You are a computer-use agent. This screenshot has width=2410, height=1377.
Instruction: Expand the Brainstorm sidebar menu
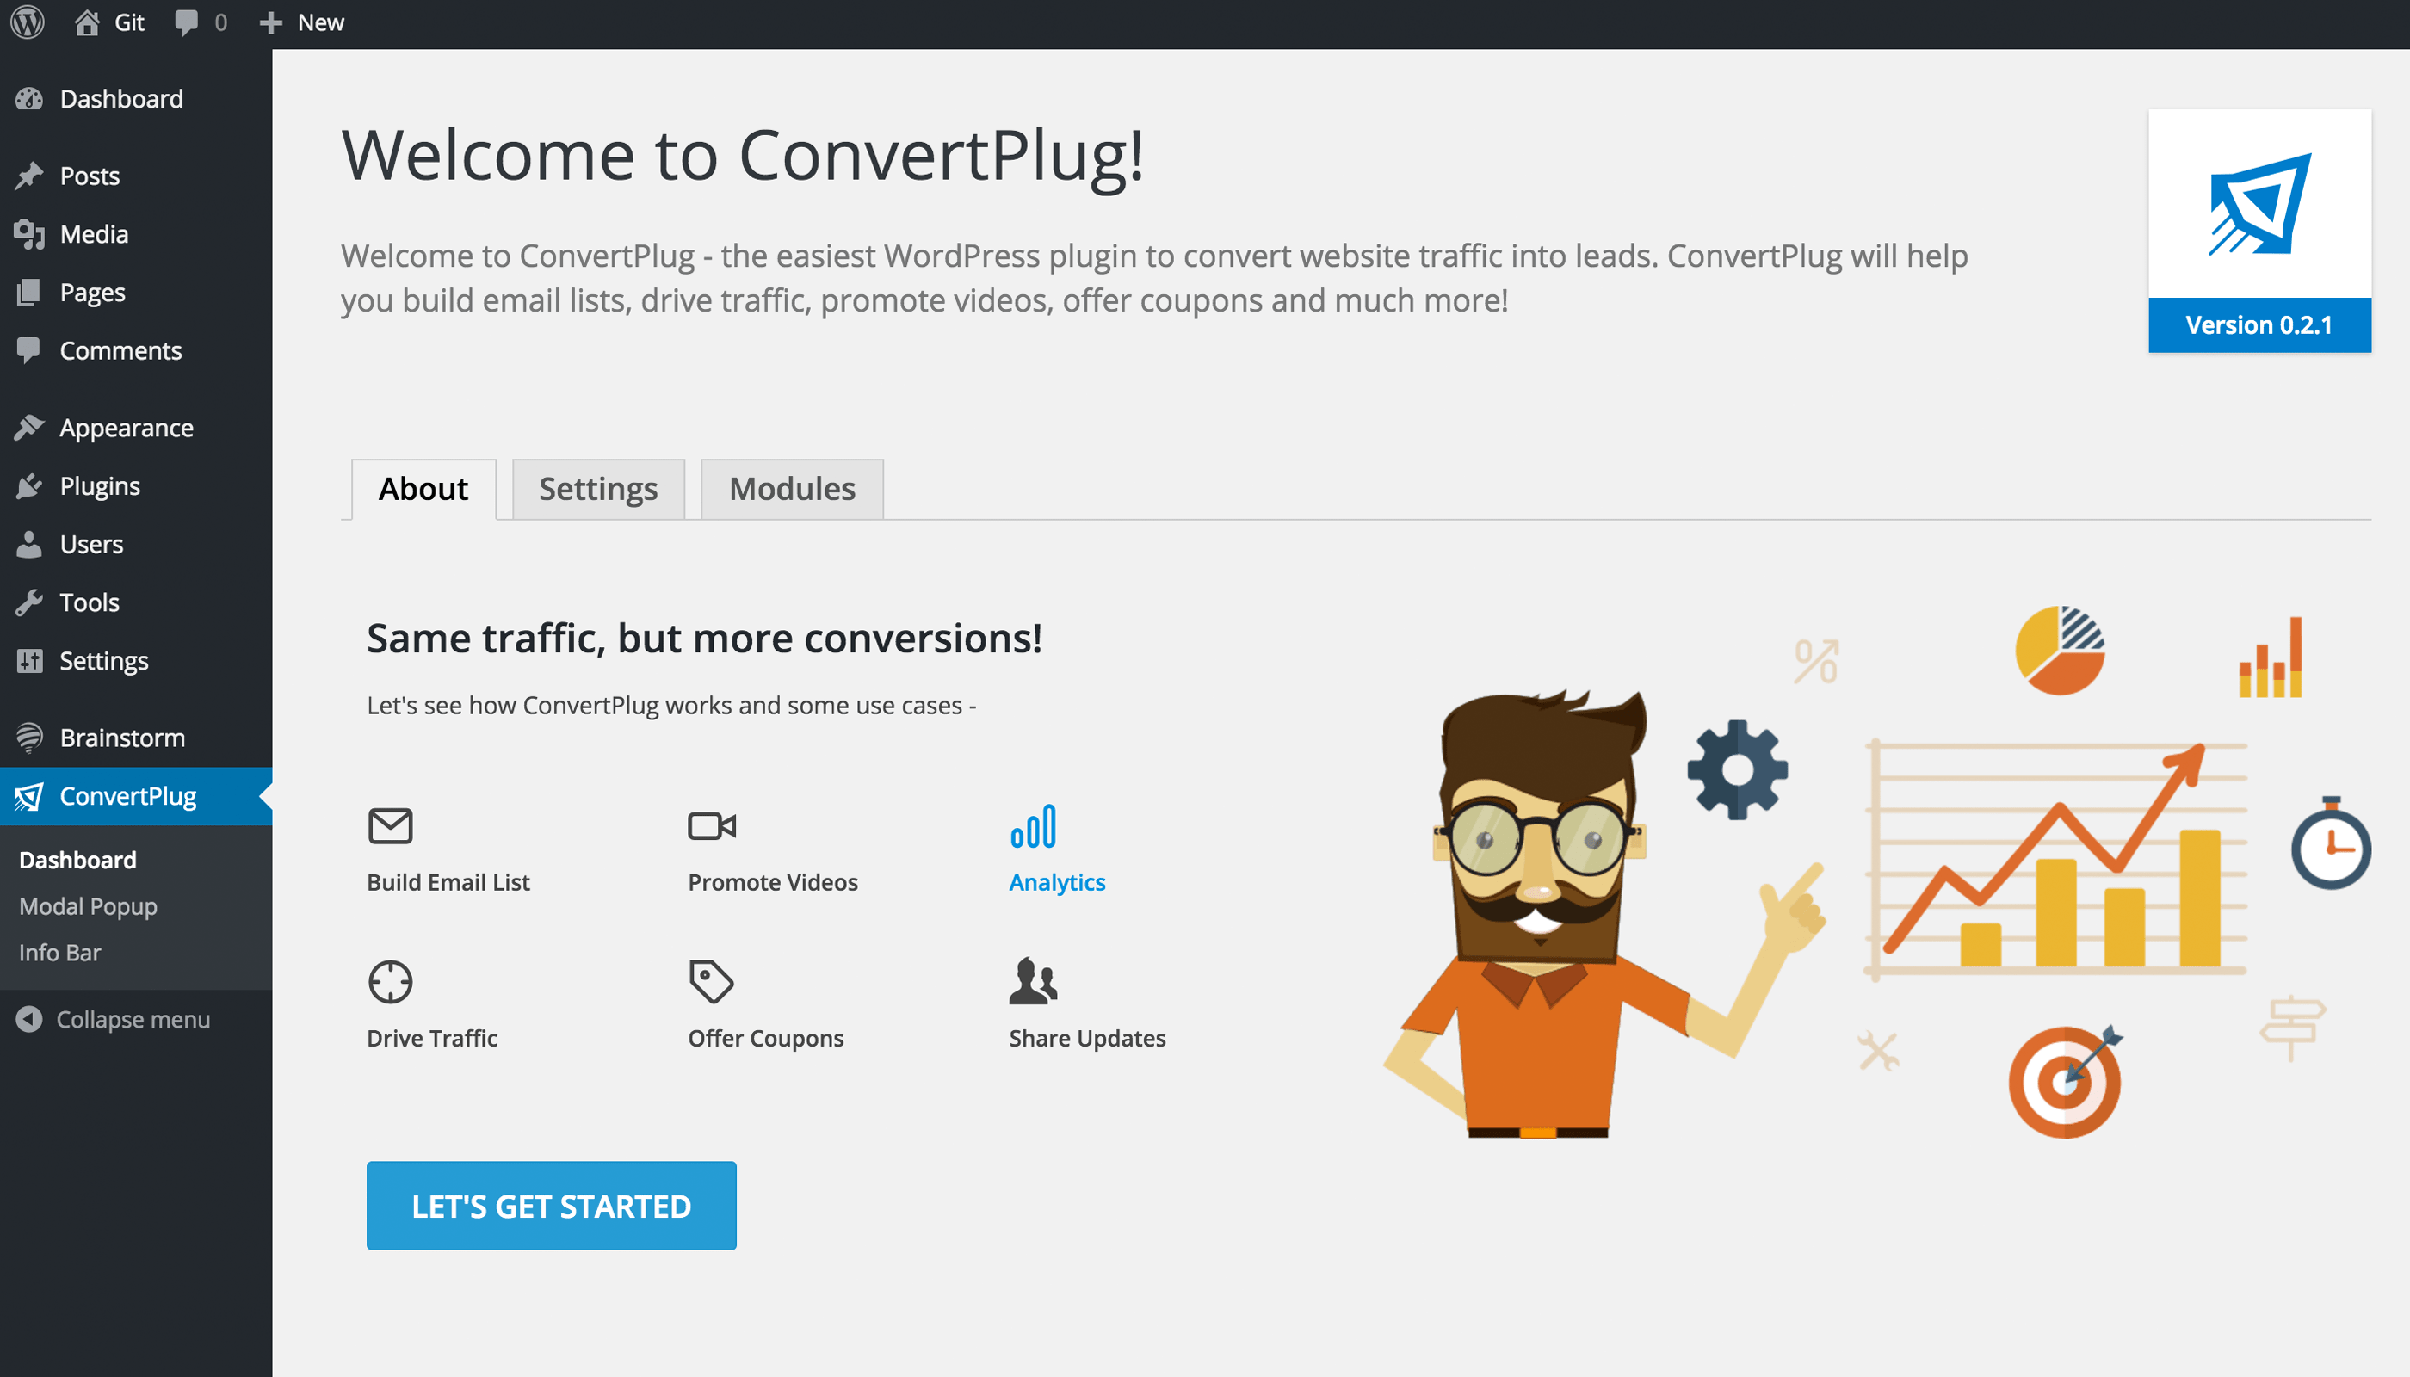[x=122, y=738]
